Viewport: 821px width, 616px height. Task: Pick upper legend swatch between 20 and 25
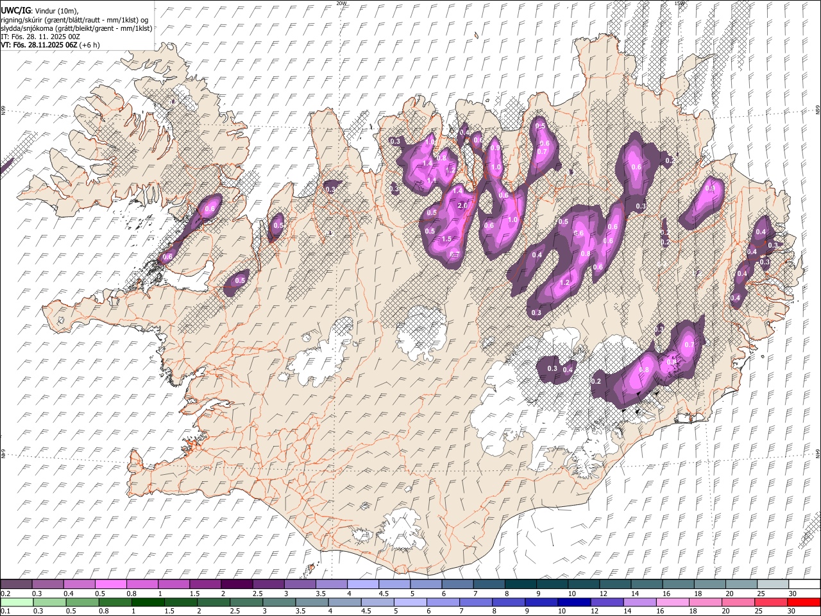(741, 584)
